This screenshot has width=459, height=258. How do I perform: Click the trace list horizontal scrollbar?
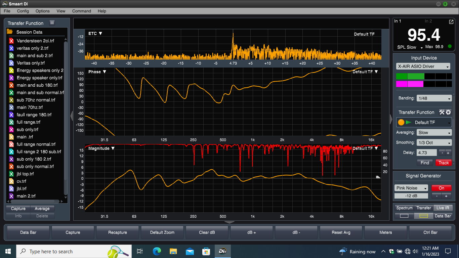pos(35,201)
